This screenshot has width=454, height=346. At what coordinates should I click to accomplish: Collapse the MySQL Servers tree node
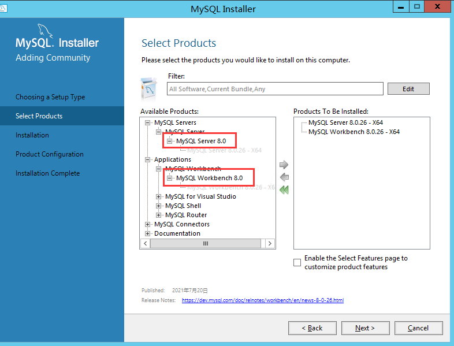click(147, 123)
